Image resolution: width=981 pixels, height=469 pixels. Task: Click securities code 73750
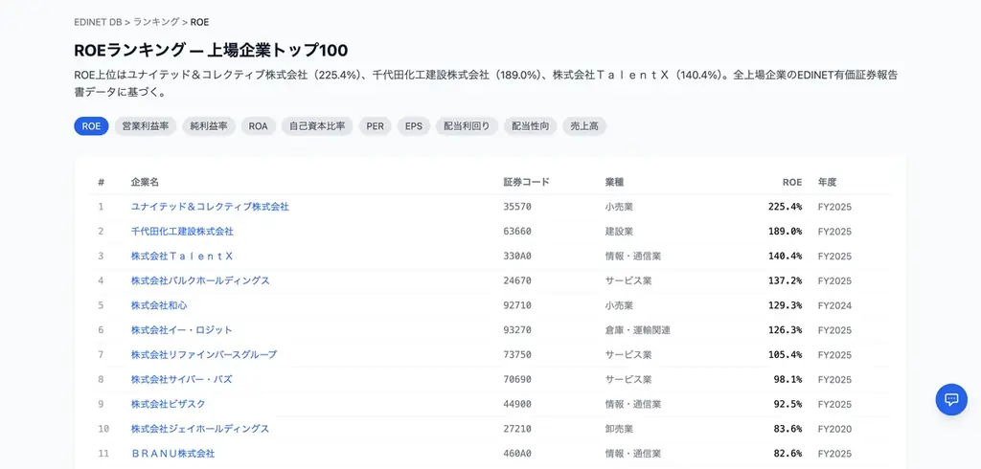pos(517,354)
